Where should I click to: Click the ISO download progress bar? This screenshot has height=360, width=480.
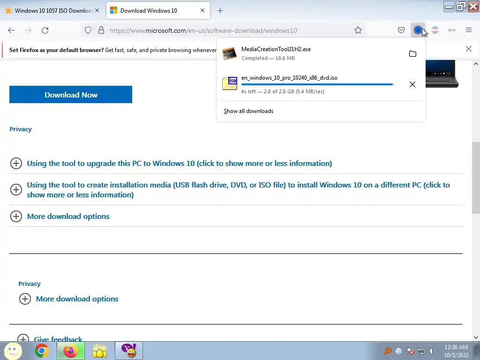pos(317,84)
